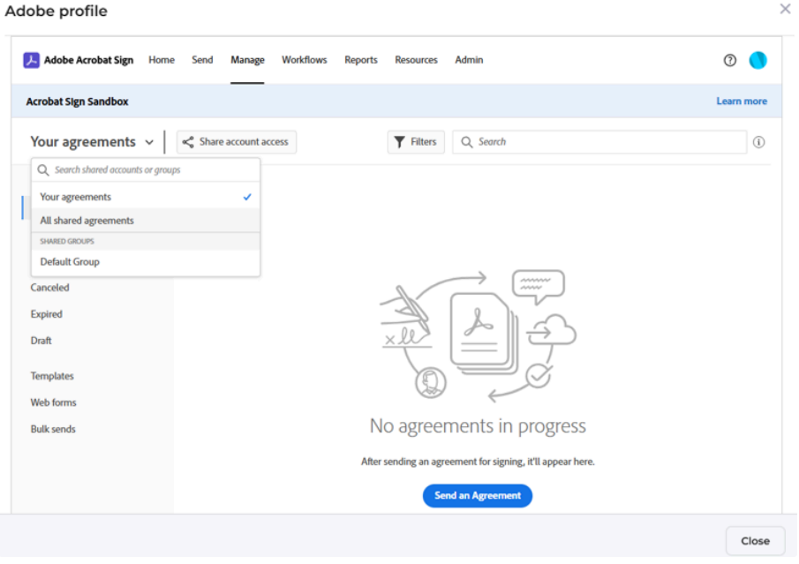Open the help question mark icon

coord(730,60)
